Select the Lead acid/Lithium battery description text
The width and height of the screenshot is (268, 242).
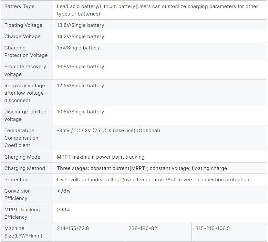click(157, 10)
